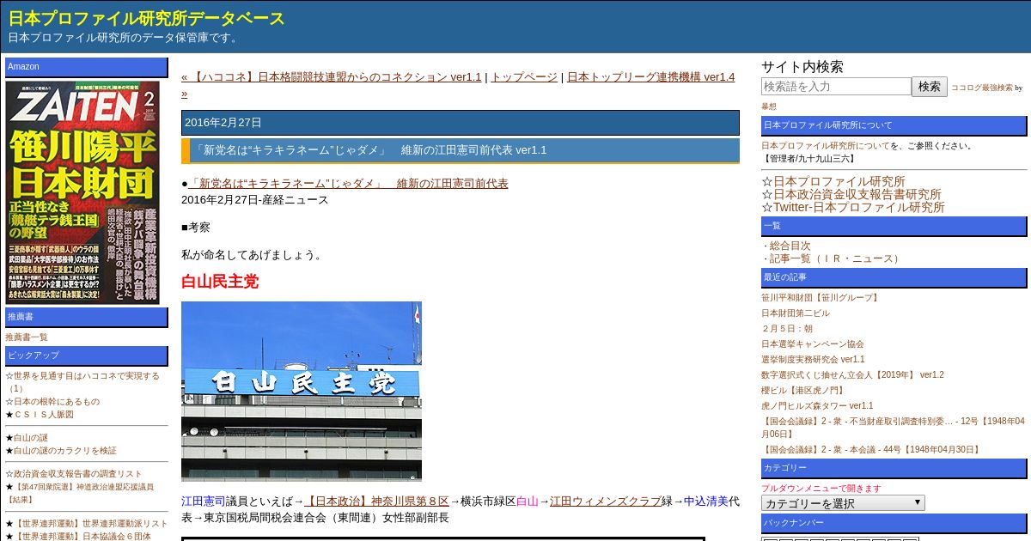Click the date header 2016年2月27日
This screenshot has height=541, width=1031.
(461, 123)
